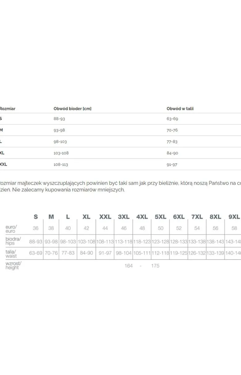Screen dimensions: 241x375
Task: Click euro size 50 cell
Action: click(x=161, y=228)
